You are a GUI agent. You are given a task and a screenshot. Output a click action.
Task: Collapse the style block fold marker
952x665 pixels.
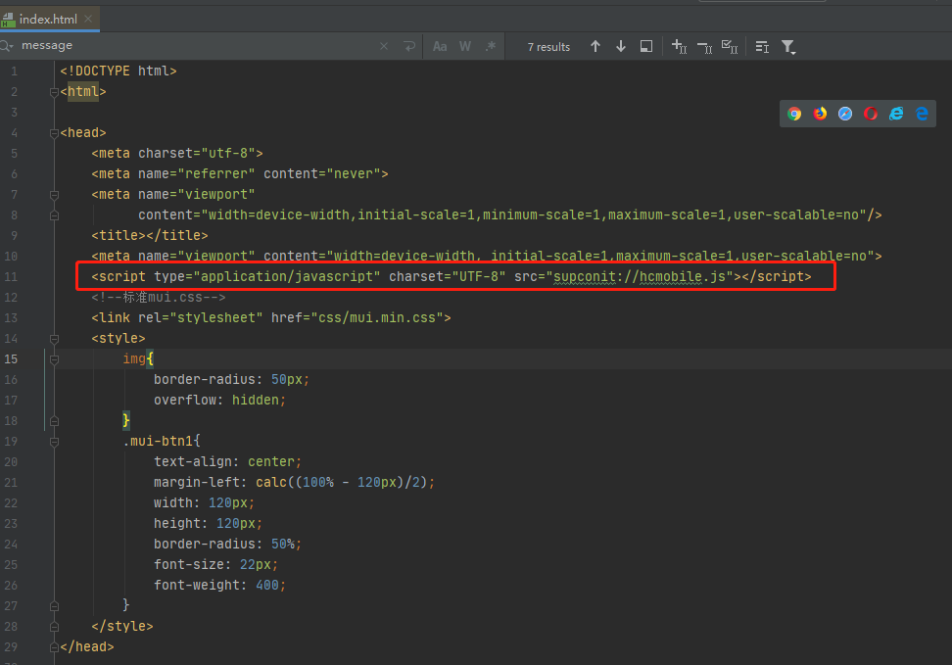pos(55,338)
